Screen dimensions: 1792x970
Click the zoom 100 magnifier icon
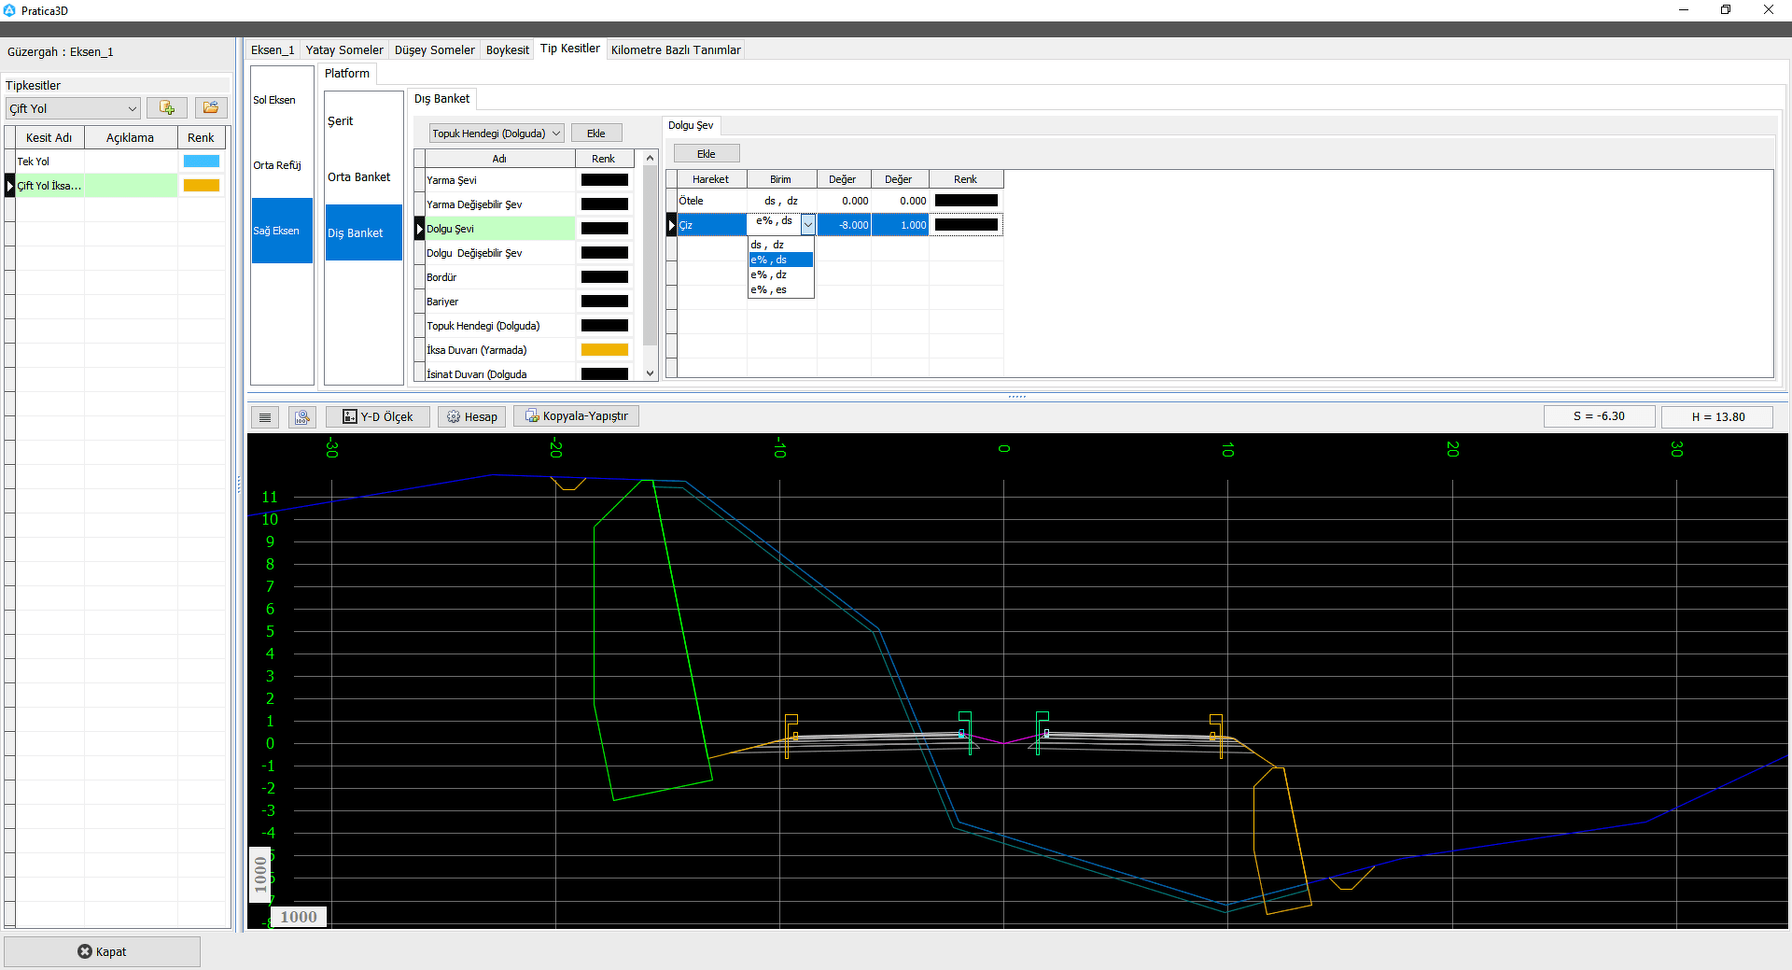coord(302,417)
